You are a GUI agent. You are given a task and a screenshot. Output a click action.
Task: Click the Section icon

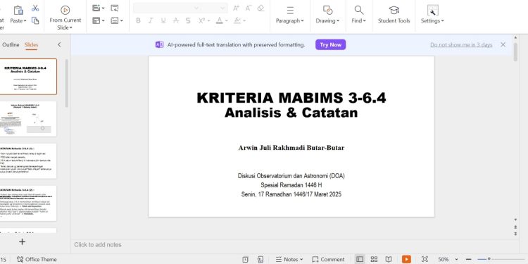pos(115,21)
